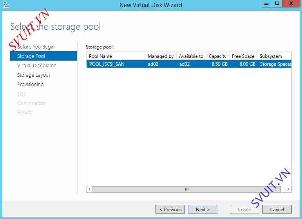This screenshot has height=219, width=302.
Task: Click the Previous button
Action: pyautogui.click(x=170, y=209)
